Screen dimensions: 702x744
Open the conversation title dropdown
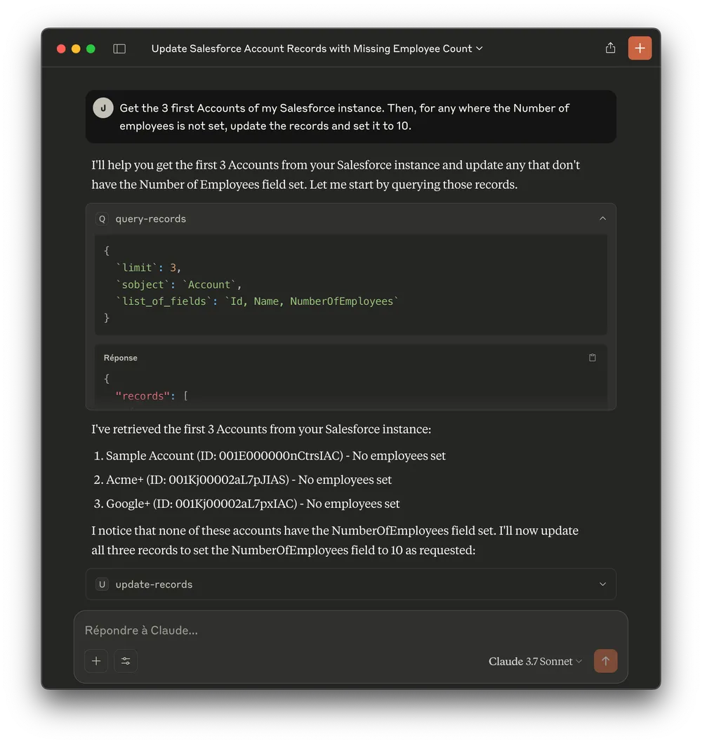pos(317,48)
